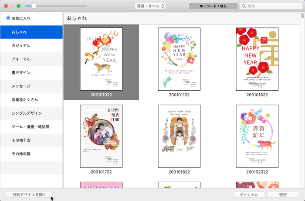The image size is (305, 201).
Task: Open ゲーム・漫画・雑誌風 category
Action: click(31, 127)
